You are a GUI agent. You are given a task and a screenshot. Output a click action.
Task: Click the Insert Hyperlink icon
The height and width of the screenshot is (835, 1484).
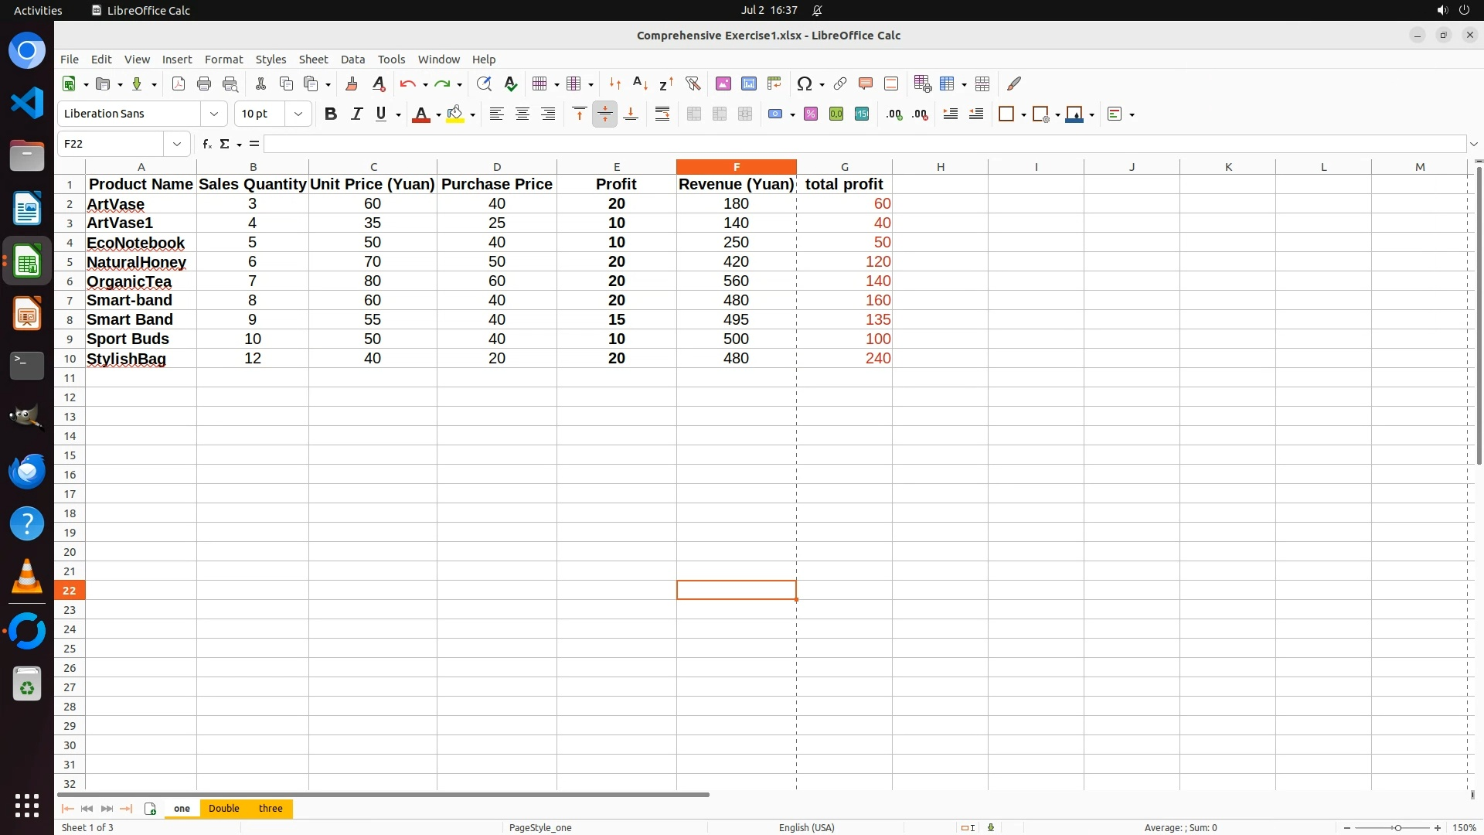tap(840, 83)
